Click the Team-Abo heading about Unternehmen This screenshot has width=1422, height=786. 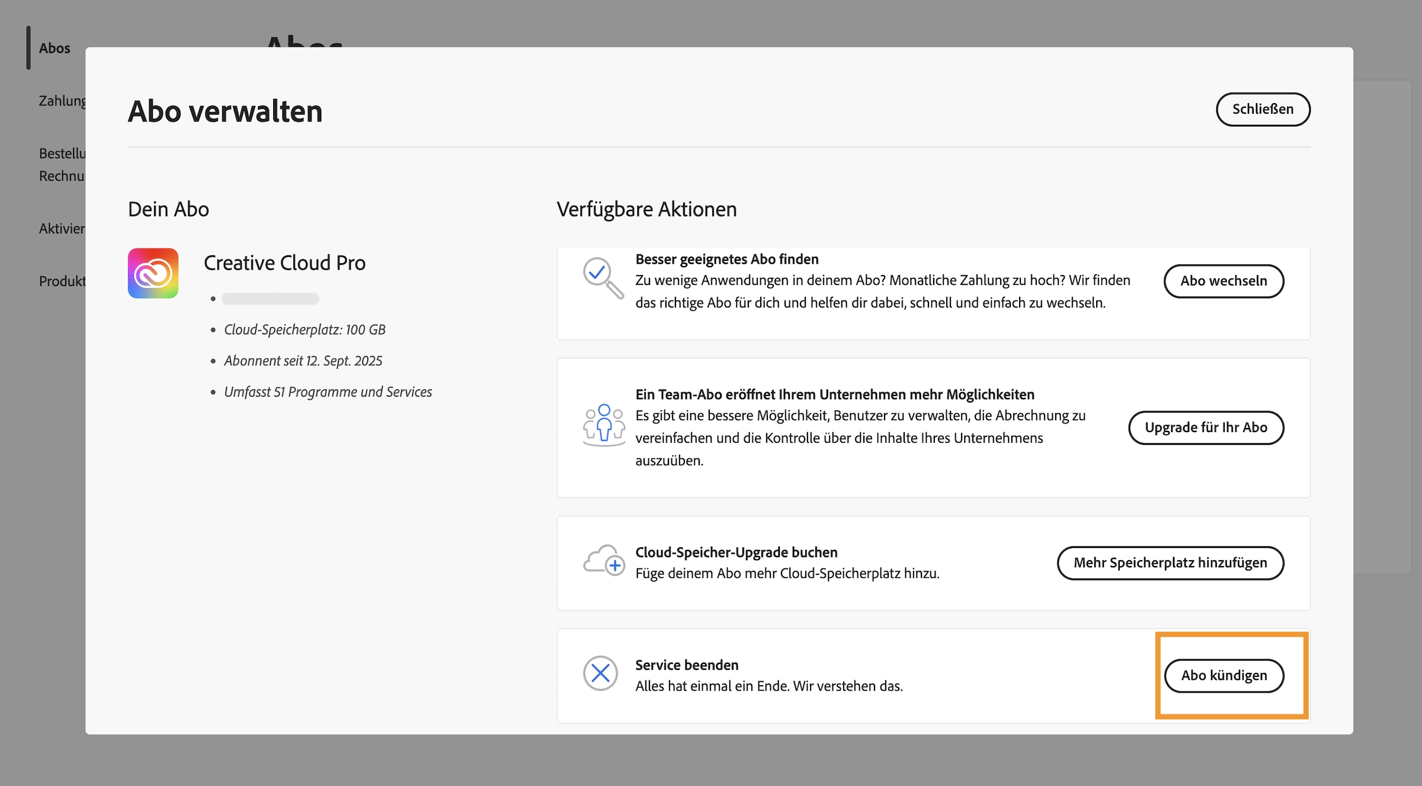click(x=834, y=394)
